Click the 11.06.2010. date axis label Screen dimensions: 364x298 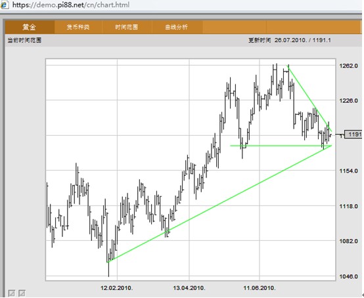pyautogui.click(x=260, y=288)
